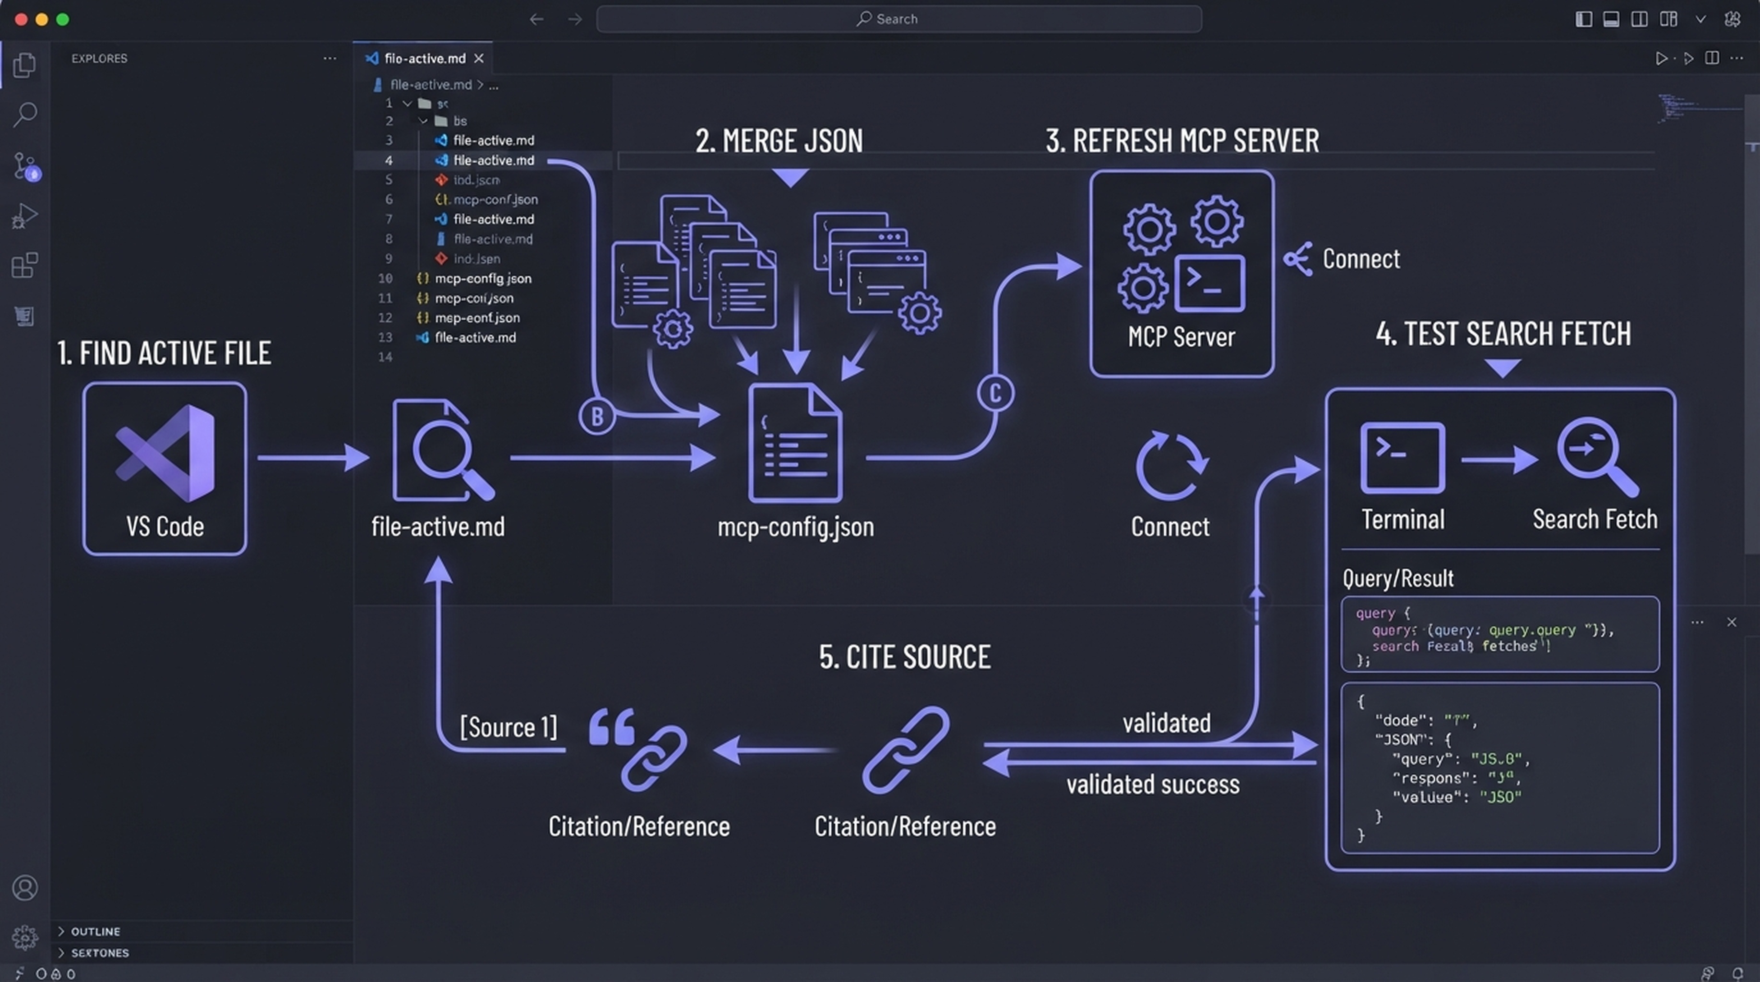
Task: Click the Search command center field
Action: click(898, 19)
